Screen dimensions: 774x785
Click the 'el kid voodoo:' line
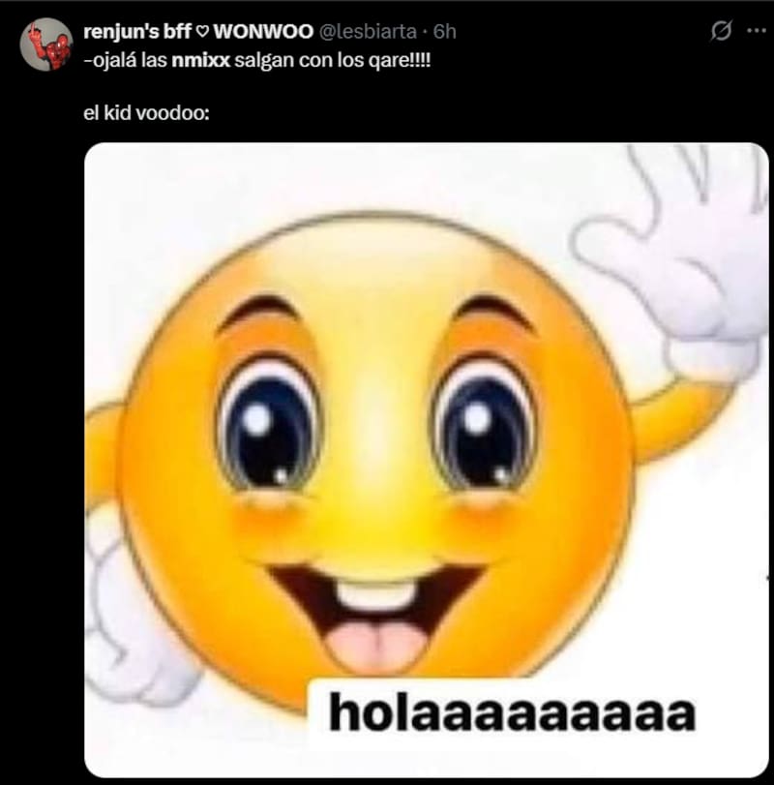tap(147, 113)
